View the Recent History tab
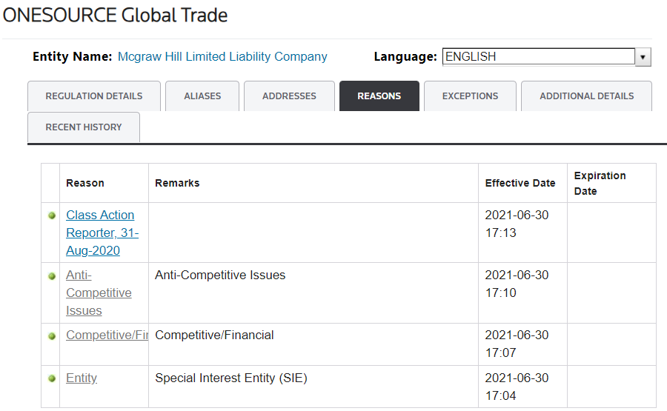The height and width of the screenshot is (411, 667). click(x=84, y=127)
